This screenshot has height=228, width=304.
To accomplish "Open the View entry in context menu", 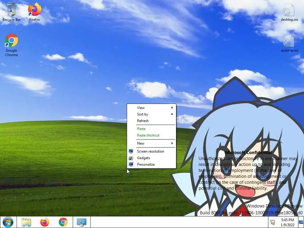I will (x=151, y=107).
